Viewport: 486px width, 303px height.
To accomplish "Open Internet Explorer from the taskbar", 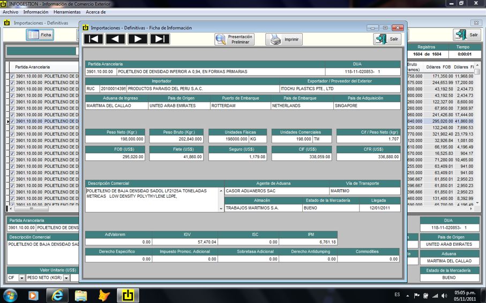I will (57, 295).
